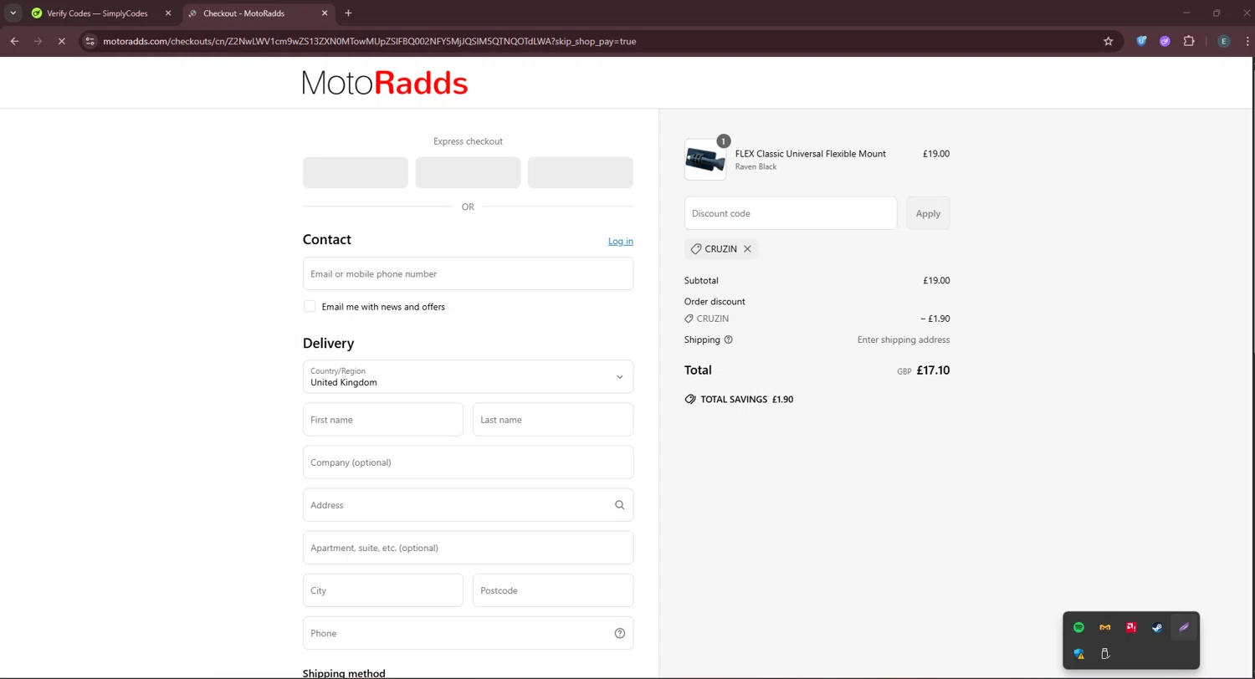Click the Shipping help question mark icon

tap(728, 339)
